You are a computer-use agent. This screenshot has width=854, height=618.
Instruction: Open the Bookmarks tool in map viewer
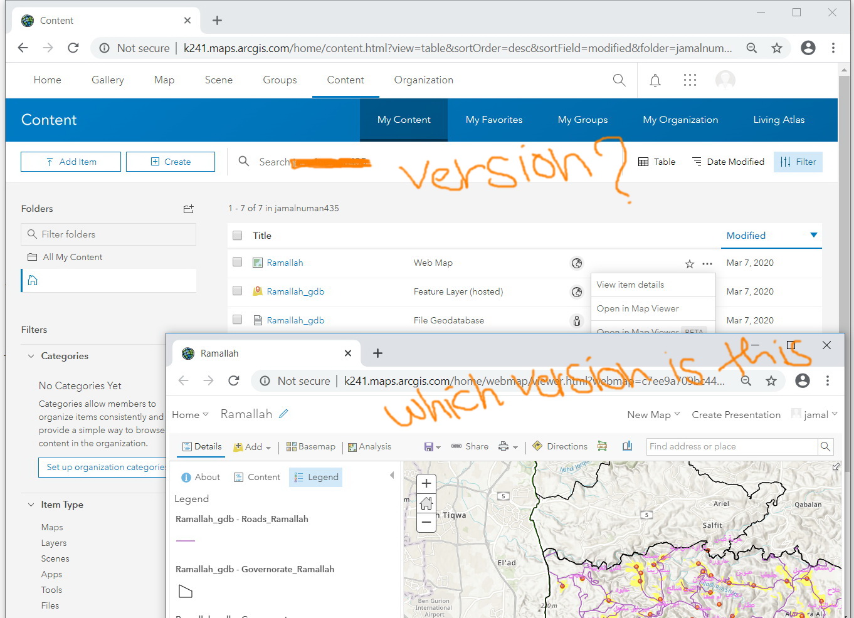pyautogui.click(x=627, y=446)
